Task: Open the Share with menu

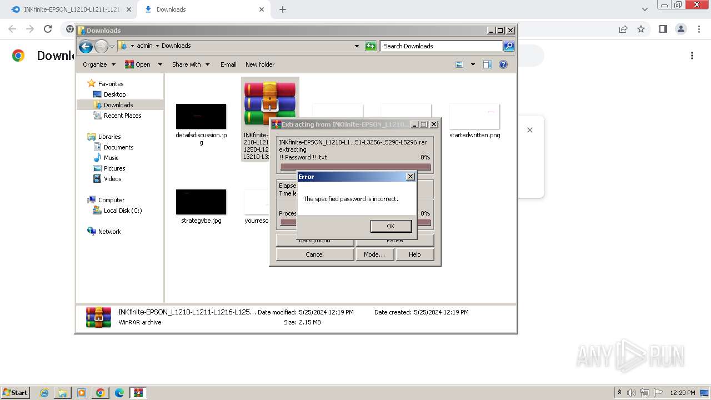Action: pos(191,64)
